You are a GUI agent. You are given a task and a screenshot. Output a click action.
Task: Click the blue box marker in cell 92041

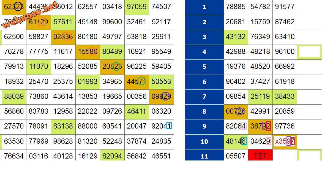(x=169, y=126)
